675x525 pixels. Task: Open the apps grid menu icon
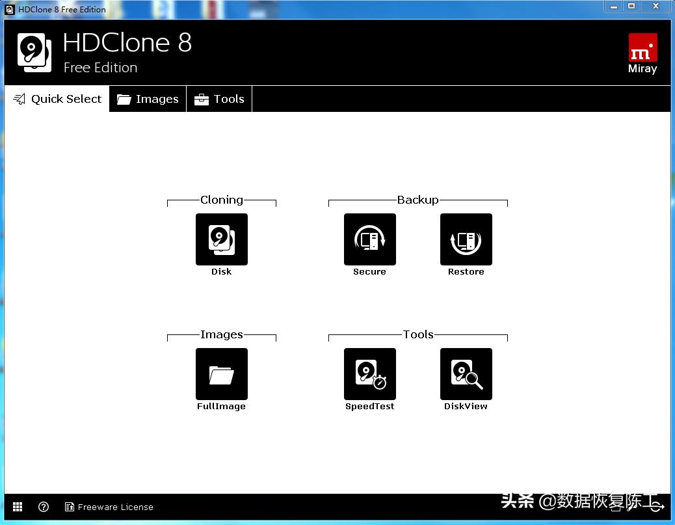[x=18, y=507]
